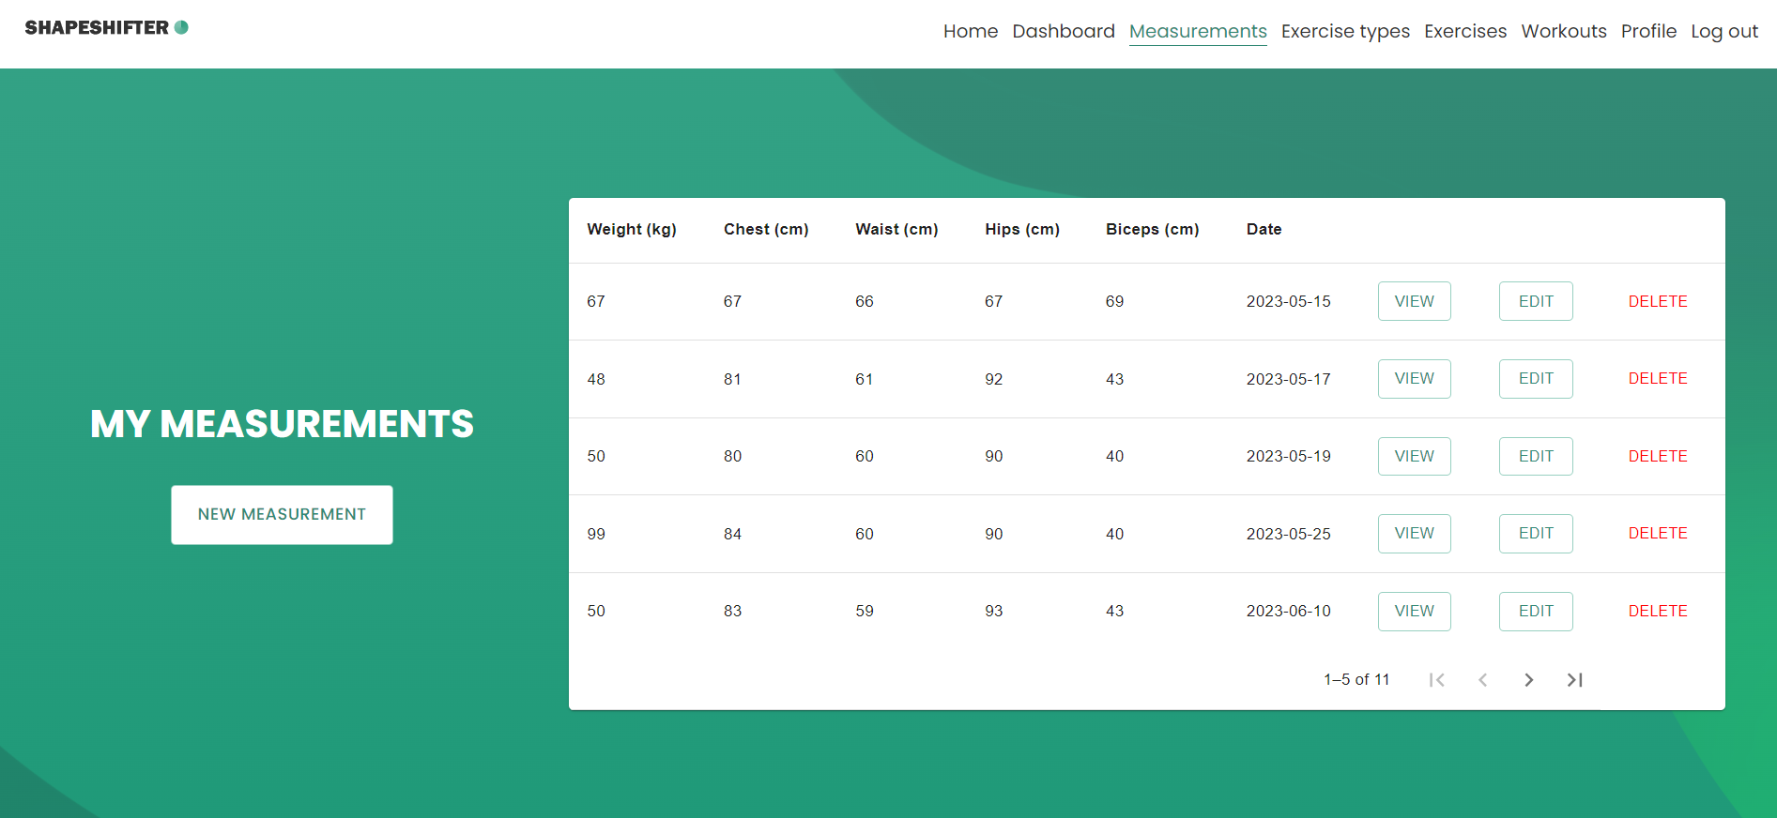1777x818 pixels.
Task: Edit the 2023-05-25 measurement
Action: 1536,534
